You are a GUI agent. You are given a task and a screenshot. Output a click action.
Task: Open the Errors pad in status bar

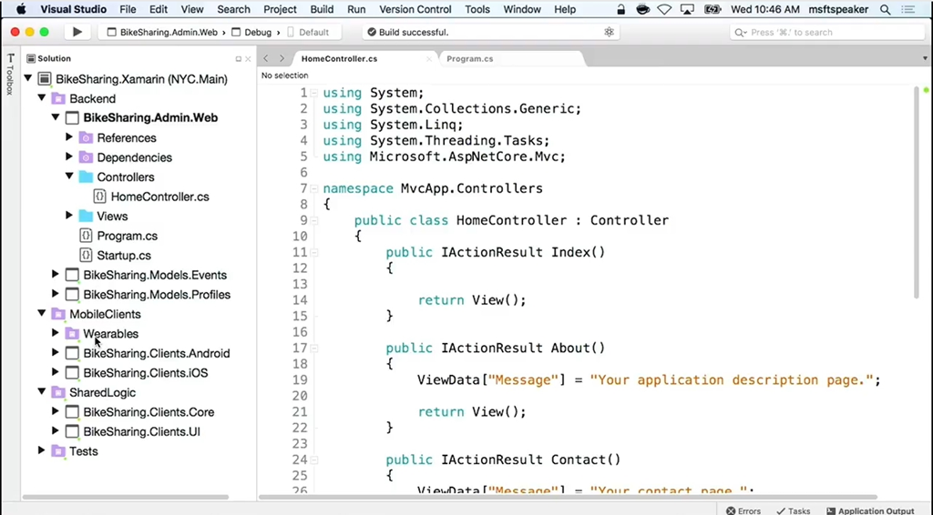click(743, 510)
